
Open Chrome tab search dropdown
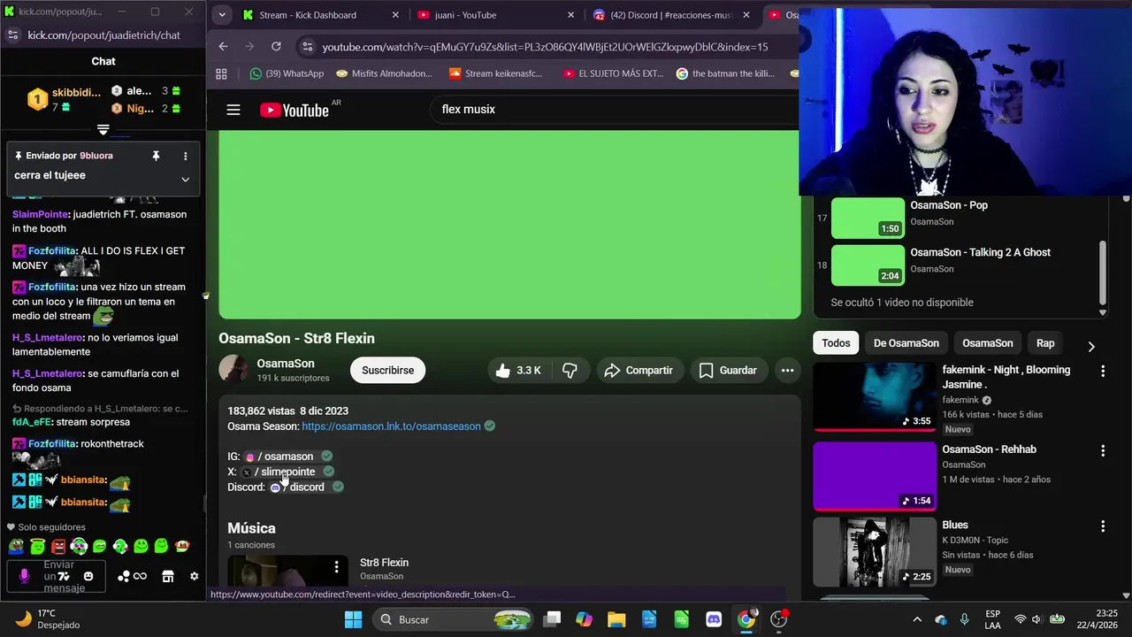pos(222,15)
